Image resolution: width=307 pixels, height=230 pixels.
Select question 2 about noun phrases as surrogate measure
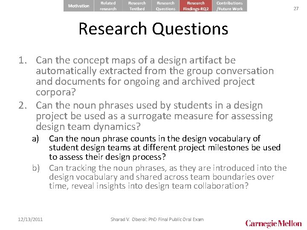point(145,116)
